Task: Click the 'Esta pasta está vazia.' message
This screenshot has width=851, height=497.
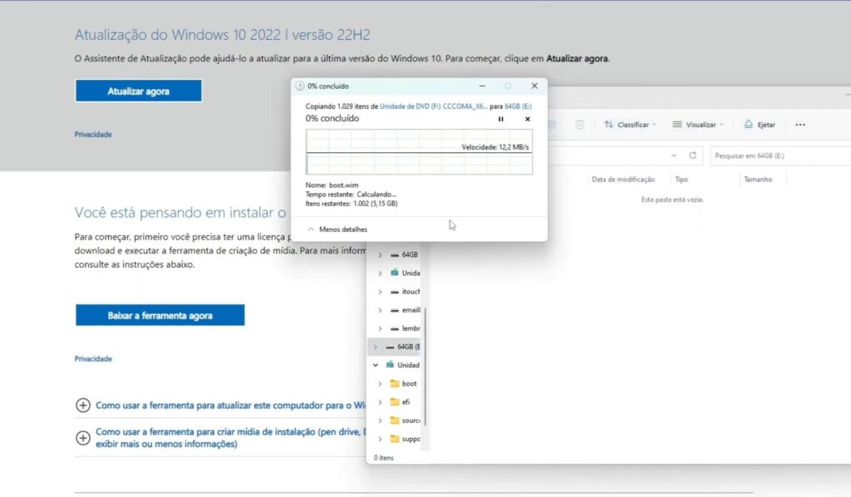Action: click(x=671, y=199)
